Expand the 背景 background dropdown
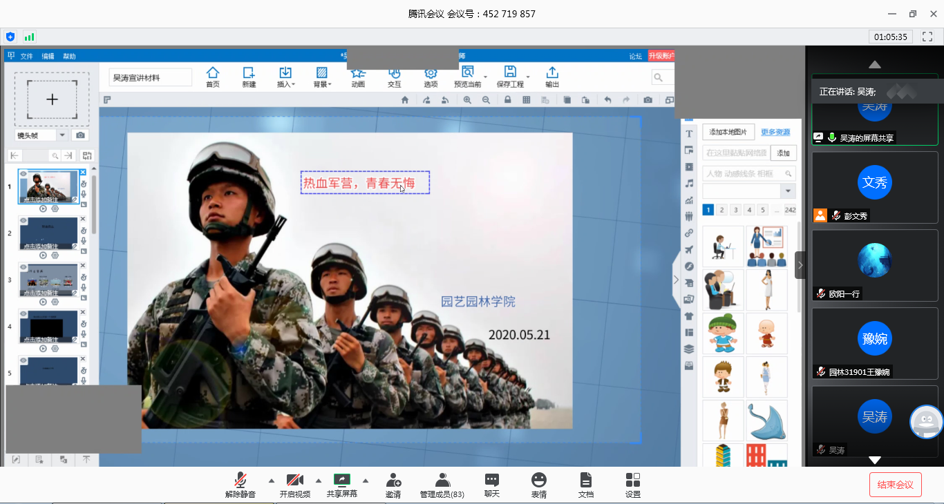 pos(321,77)
